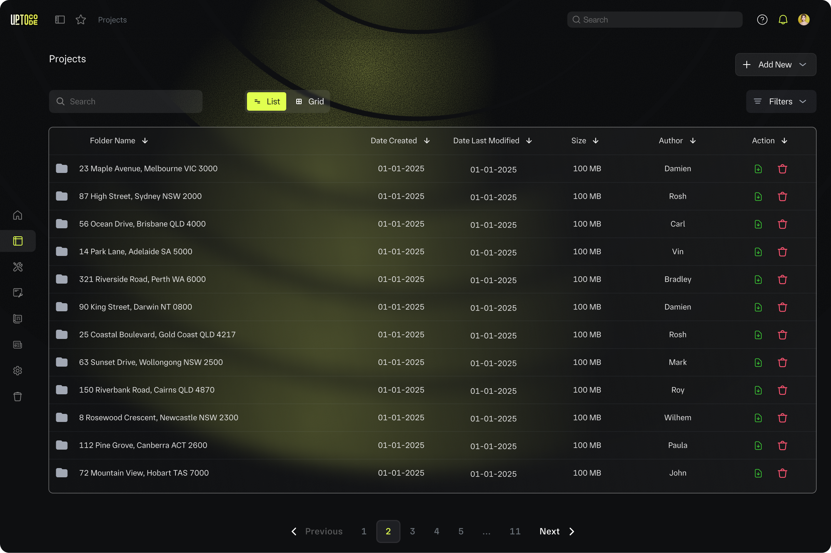
Task: Click the favorite star icon
Action: click(x=81, y=20)
